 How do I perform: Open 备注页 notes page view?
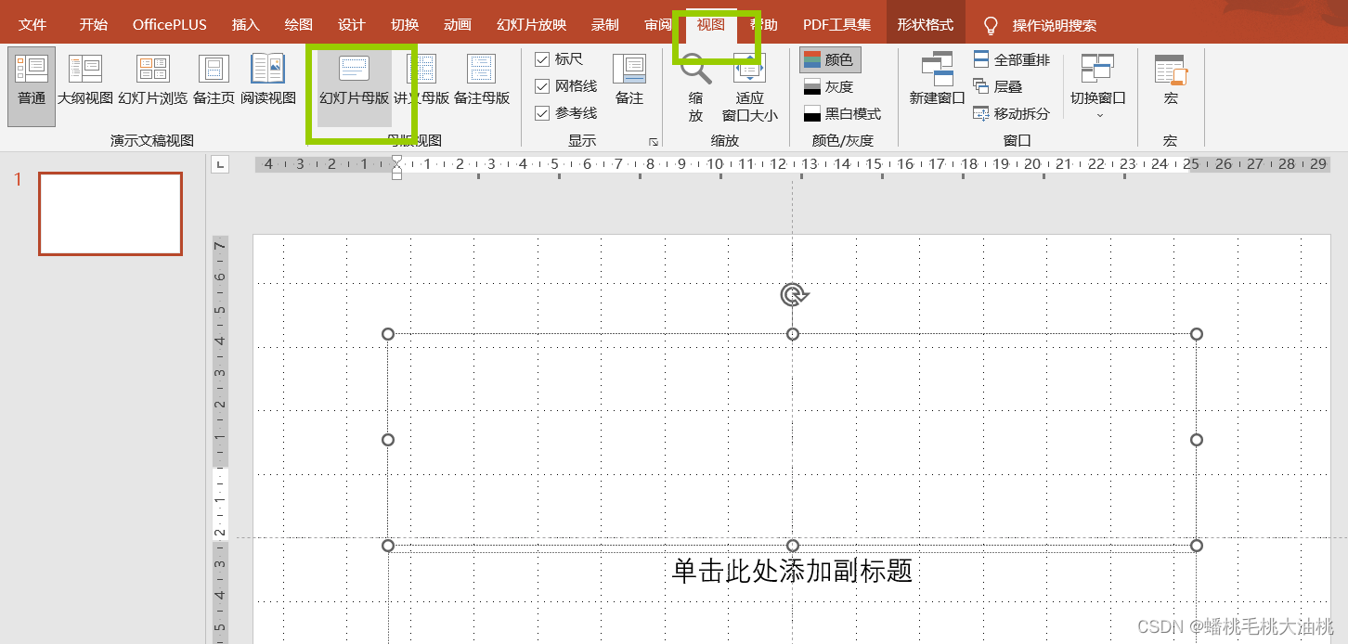(213, 82)
